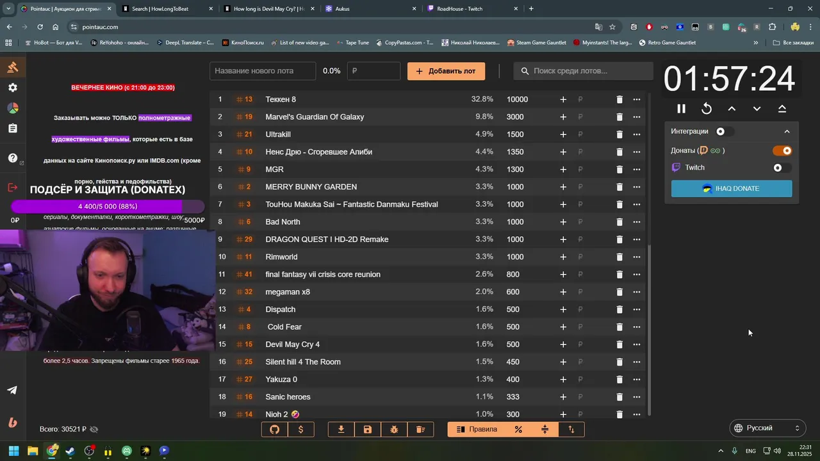
Task: Add amount to Dispatch lot with plus
Action: 563,309
